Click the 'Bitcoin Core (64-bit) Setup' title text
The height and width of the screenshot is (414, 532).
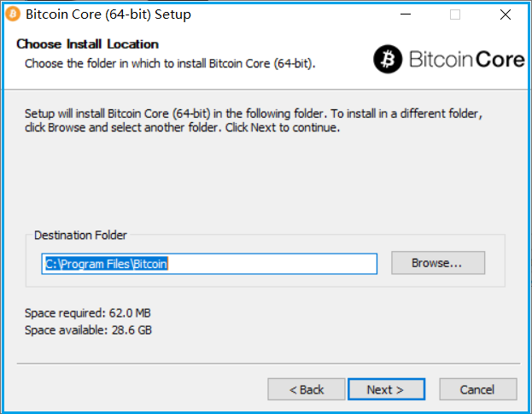(x=108, y=15)
